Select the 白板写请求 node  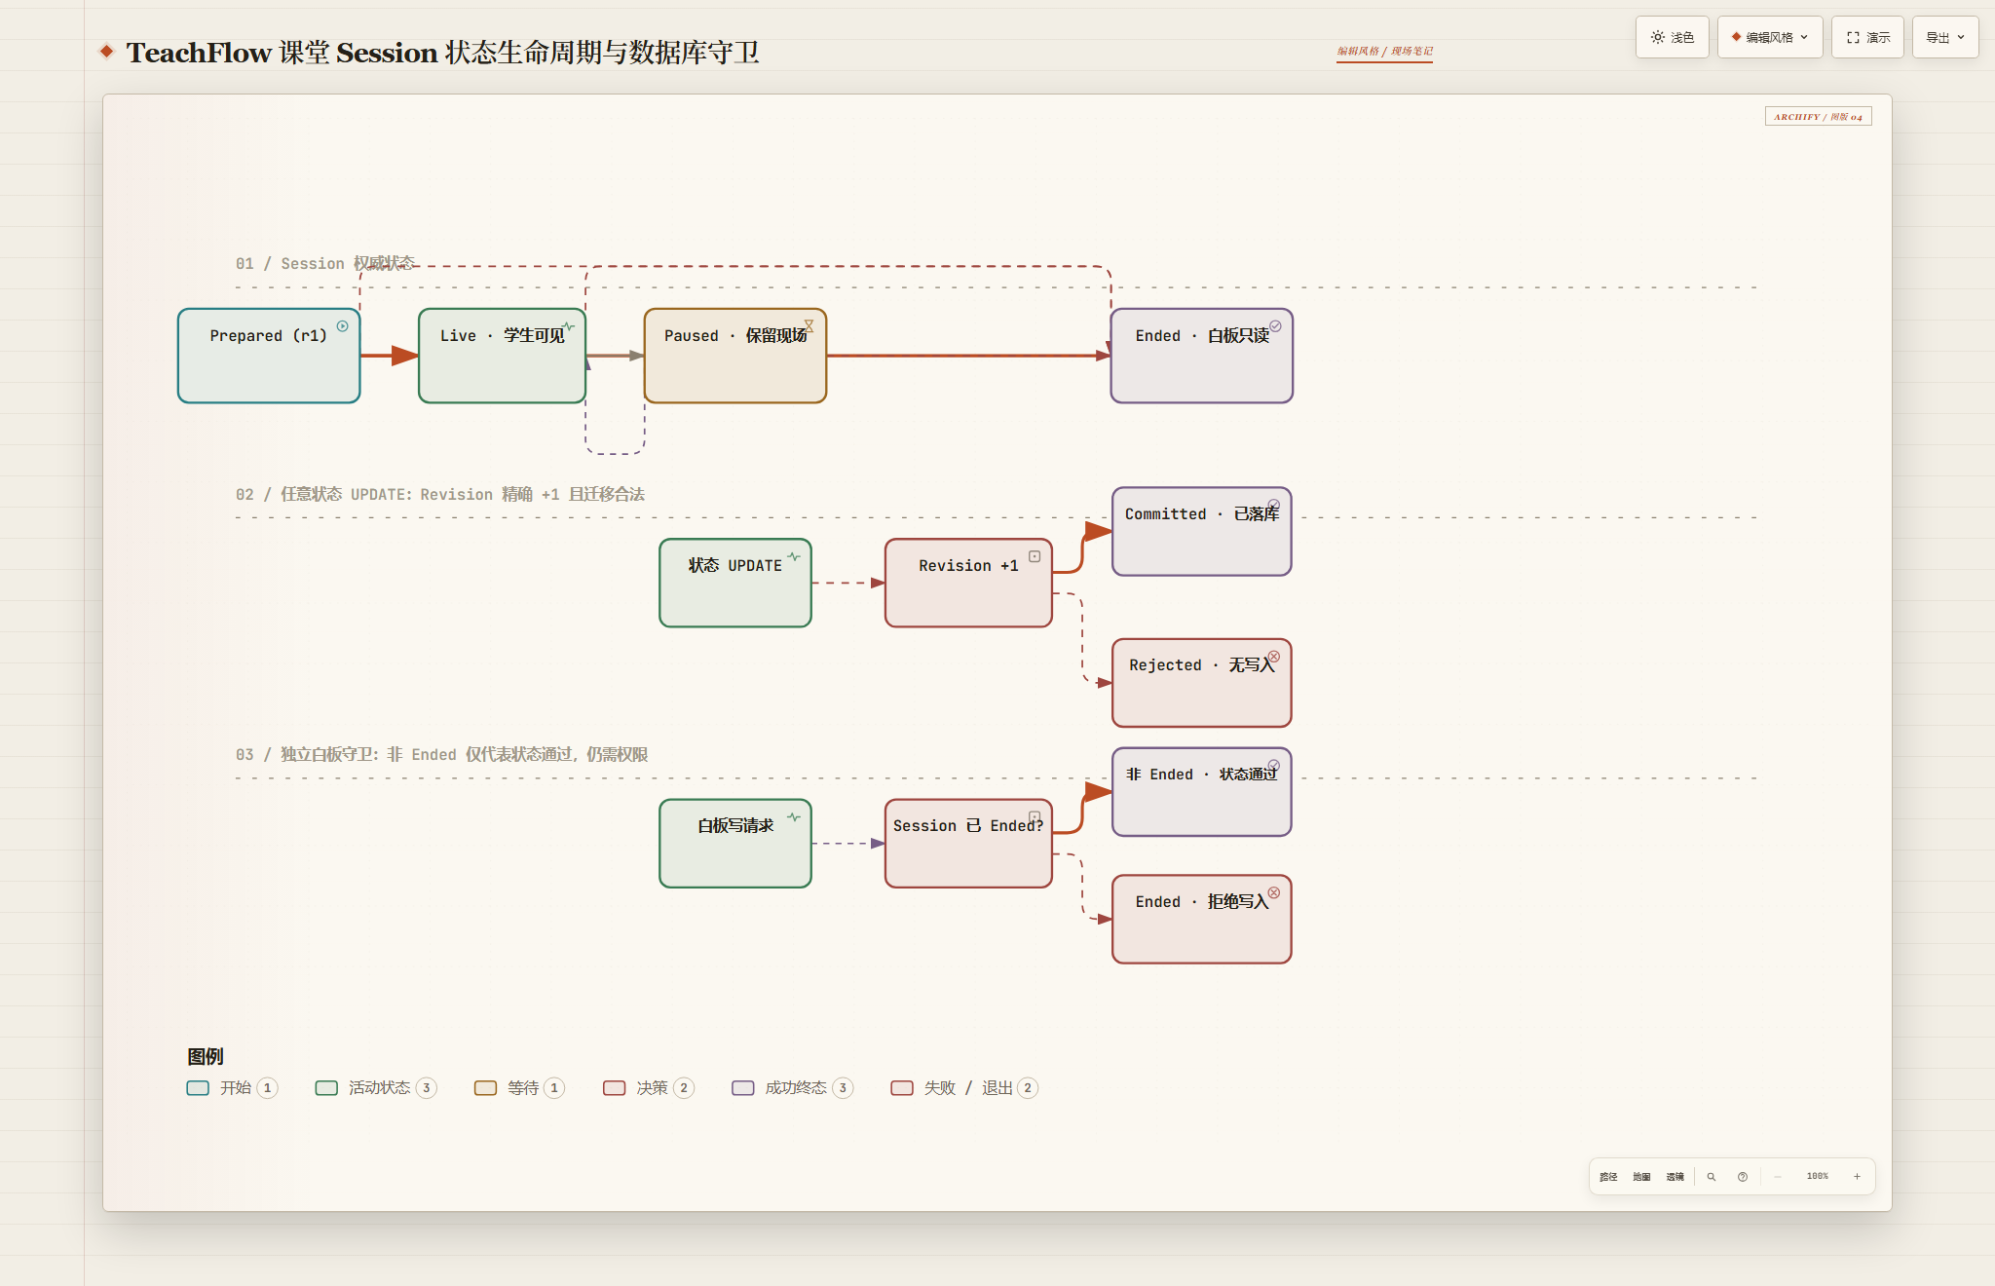coord(735,844)
